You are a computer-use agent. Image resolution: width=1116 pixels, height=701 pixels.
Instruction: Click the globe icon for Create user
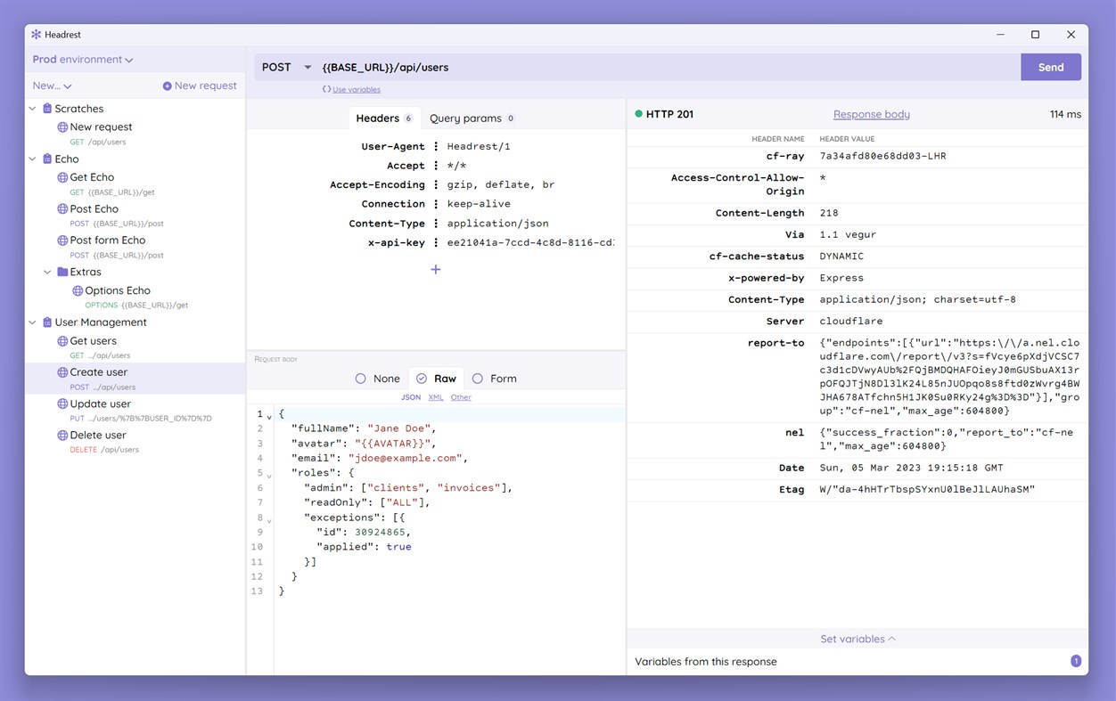tap(62, 372)
